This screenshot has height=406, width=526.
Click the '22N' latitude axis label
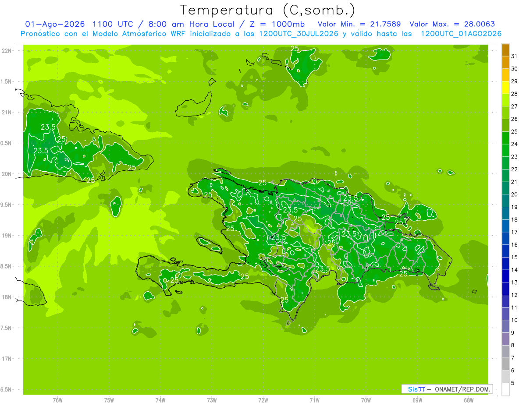click(7, 51)
